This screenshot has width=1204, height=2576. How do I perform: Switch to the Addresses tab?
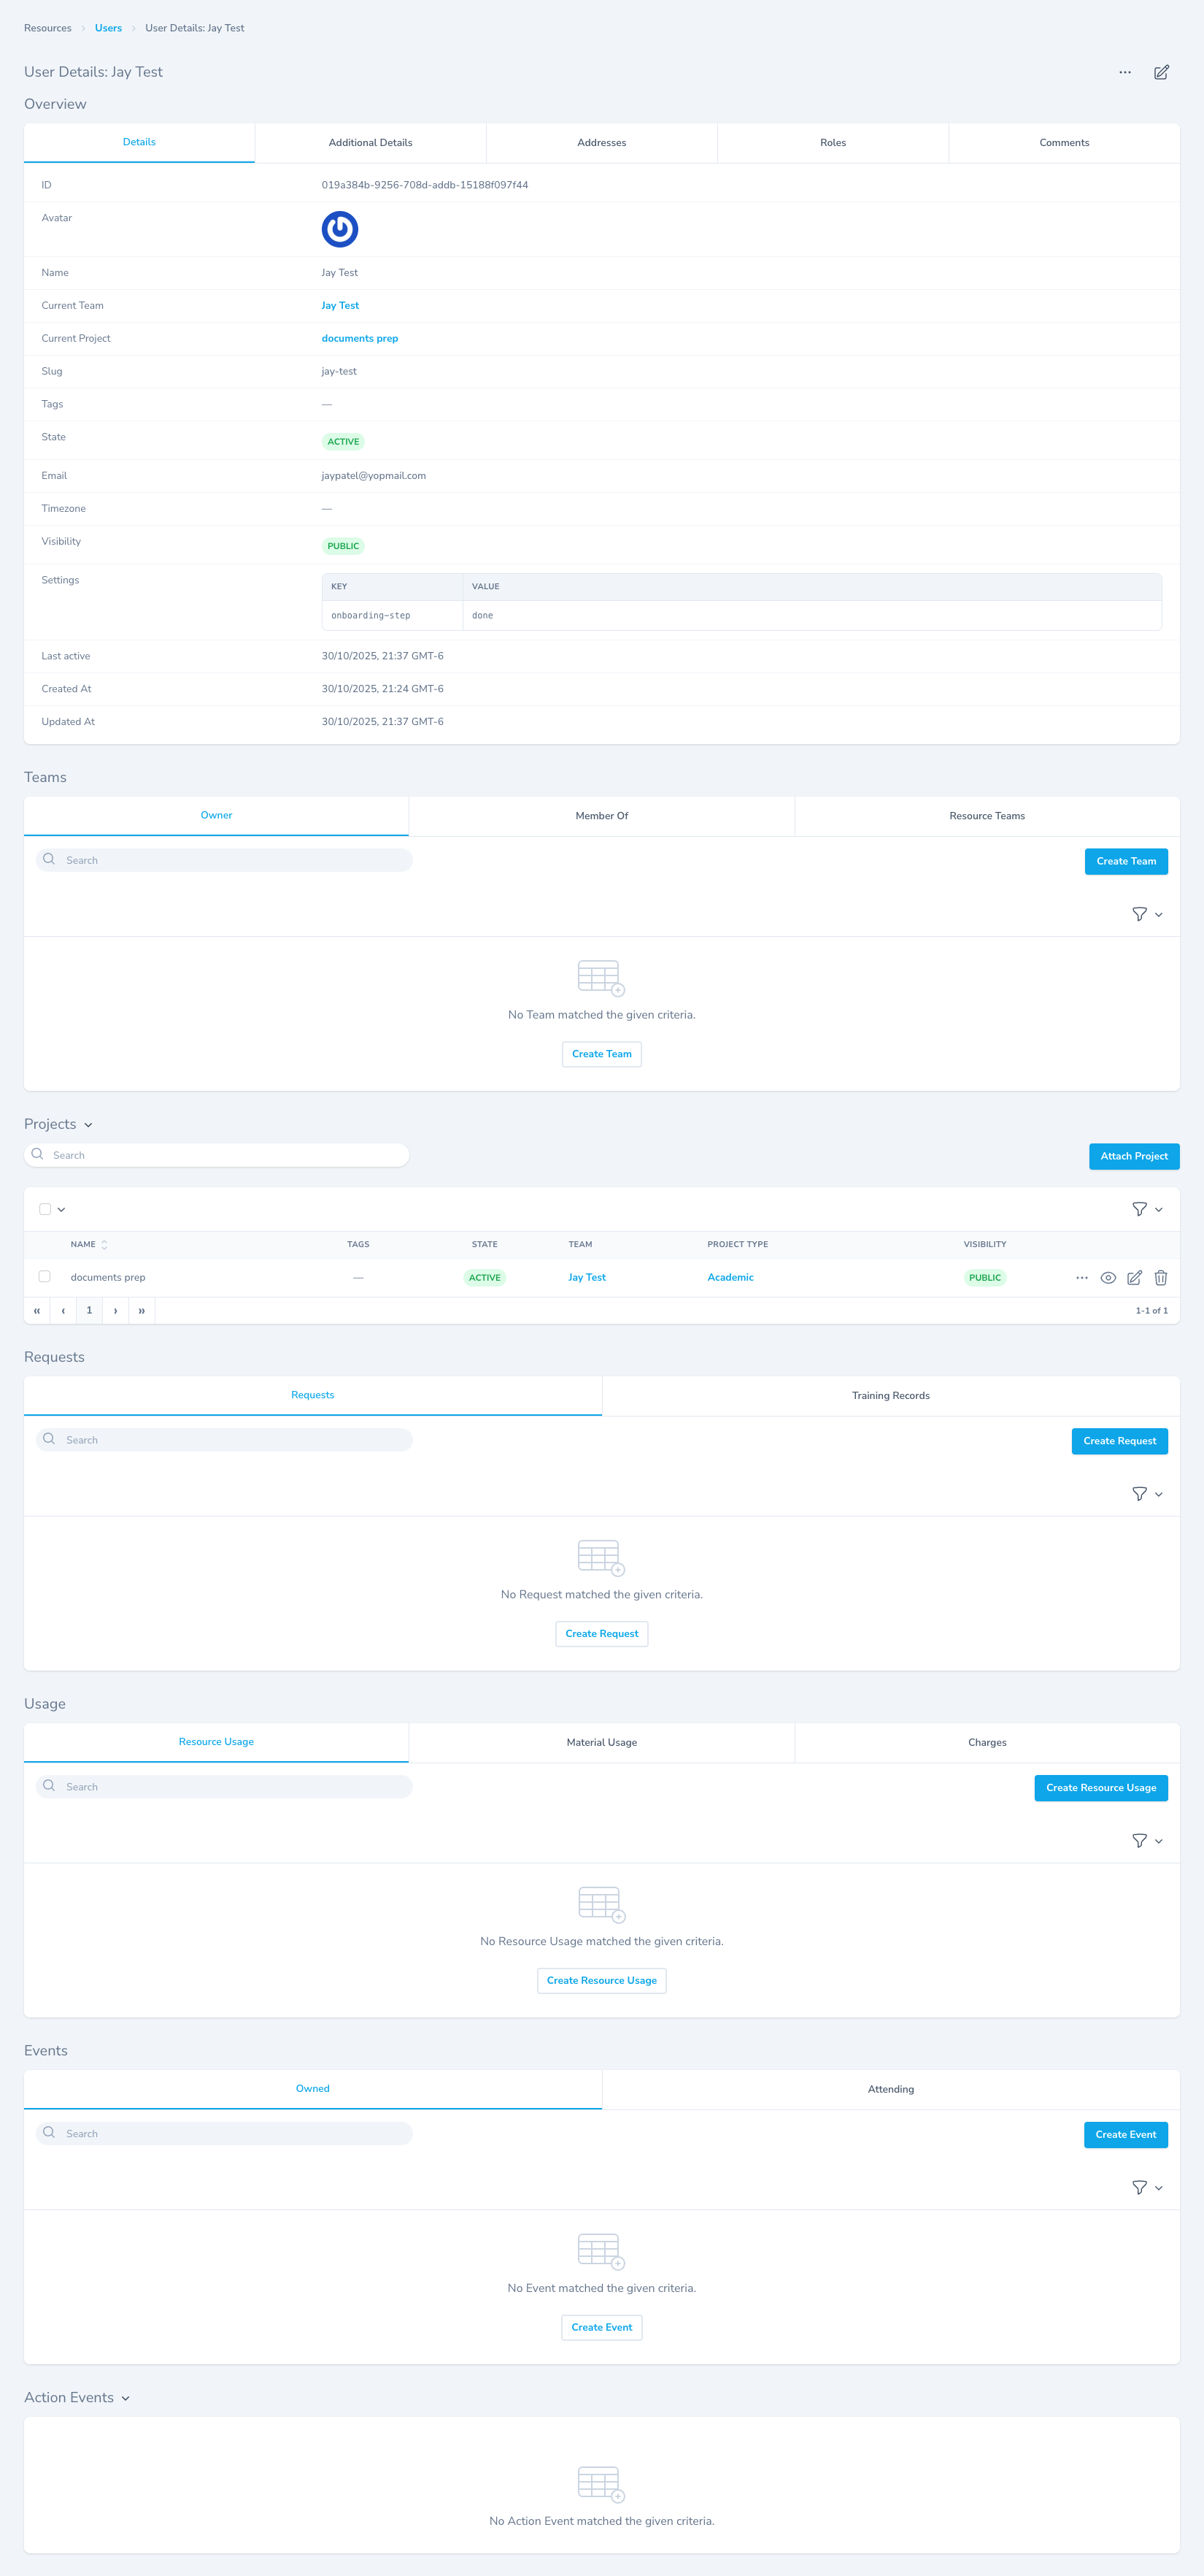coord(601,142)
